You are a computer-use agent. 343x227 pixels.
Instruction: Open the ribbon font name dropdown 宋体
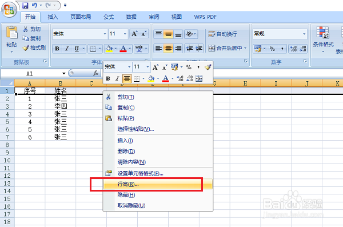[x=105, y=34]
